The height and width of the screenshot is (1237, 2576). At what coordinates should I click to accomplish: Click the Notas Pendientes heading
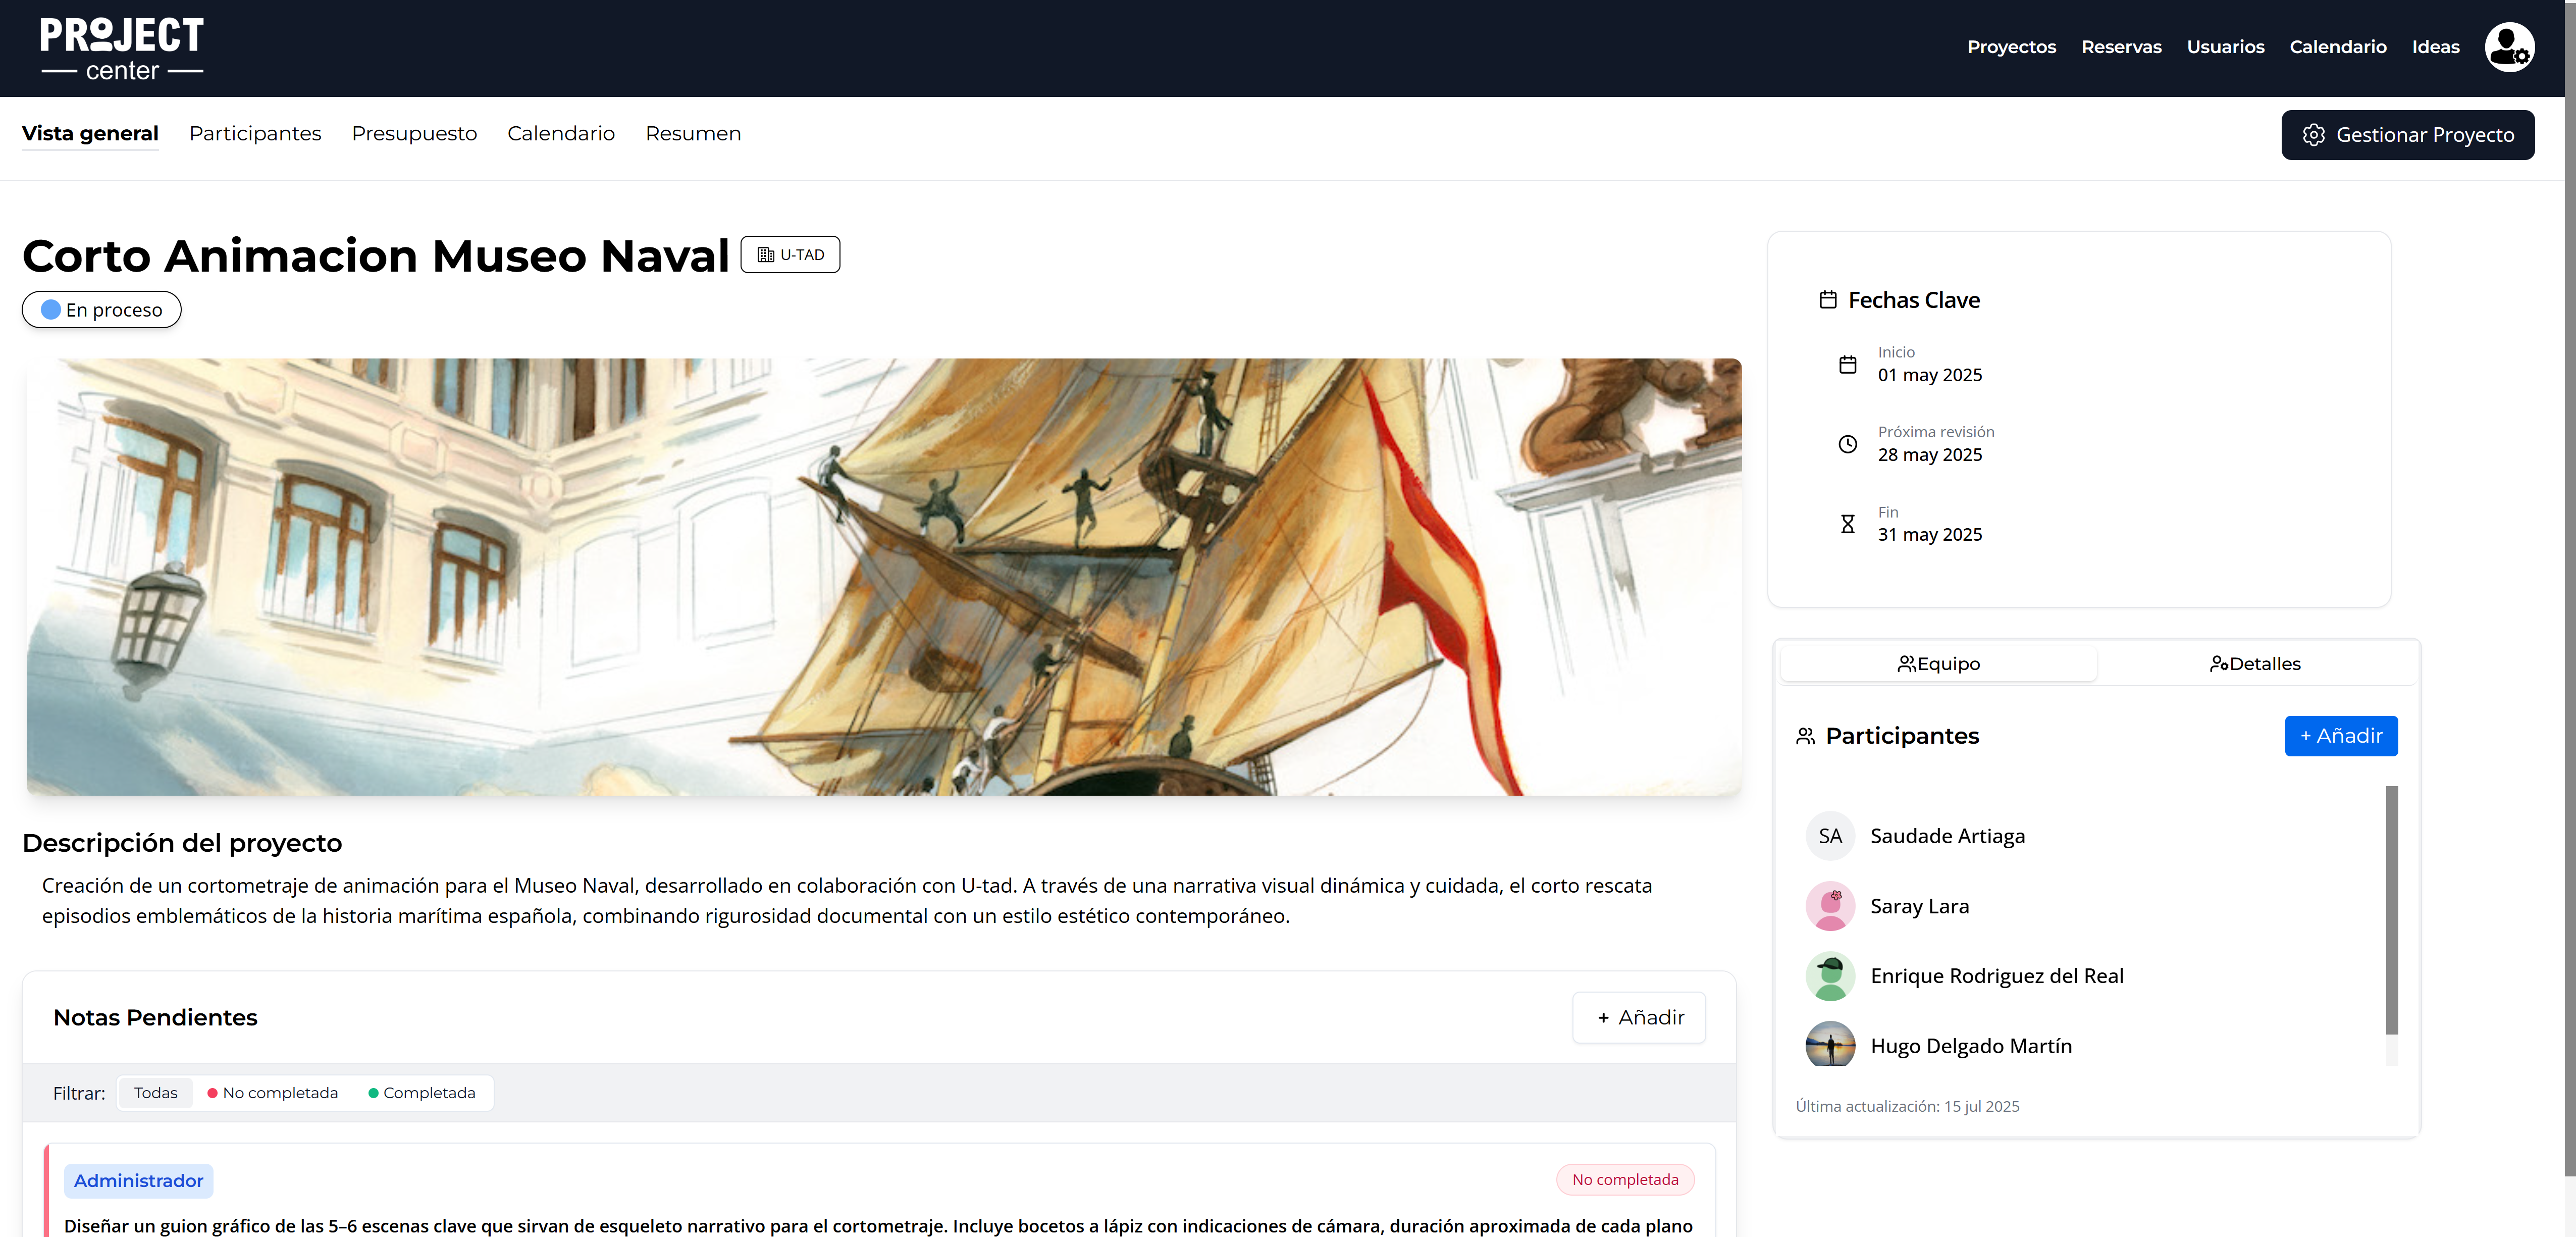(x=155, y=1017)
